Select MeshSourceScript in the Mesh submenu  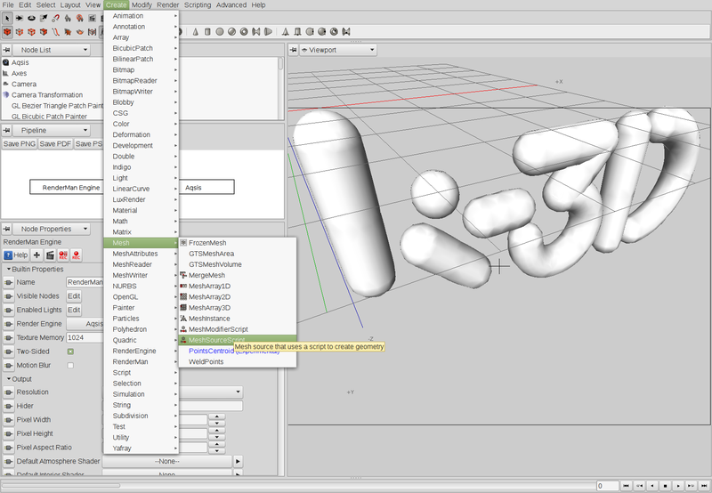(216, 339)
